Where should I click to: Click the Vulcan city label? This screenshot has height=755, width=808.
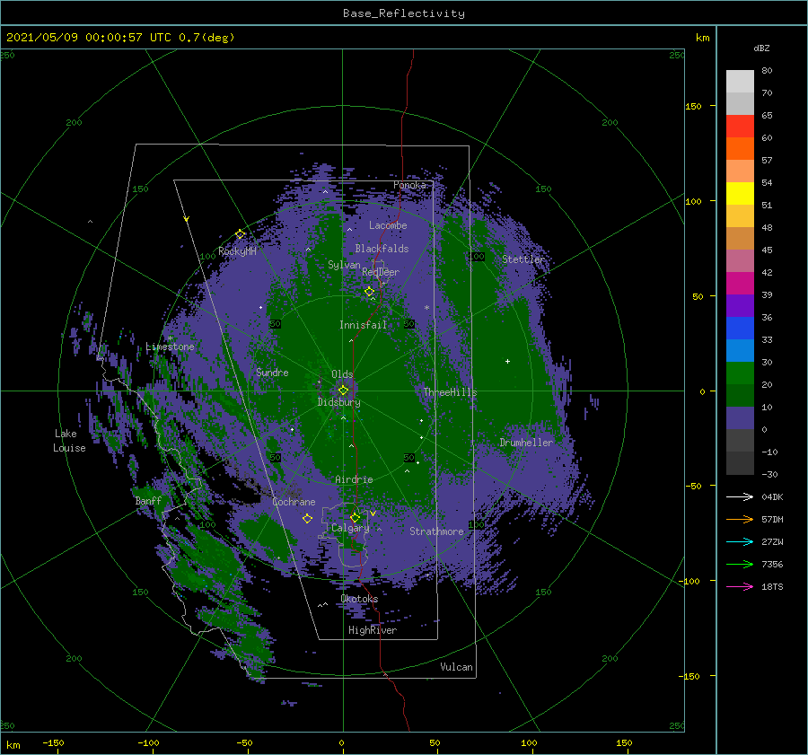click(x=456, y=667)
